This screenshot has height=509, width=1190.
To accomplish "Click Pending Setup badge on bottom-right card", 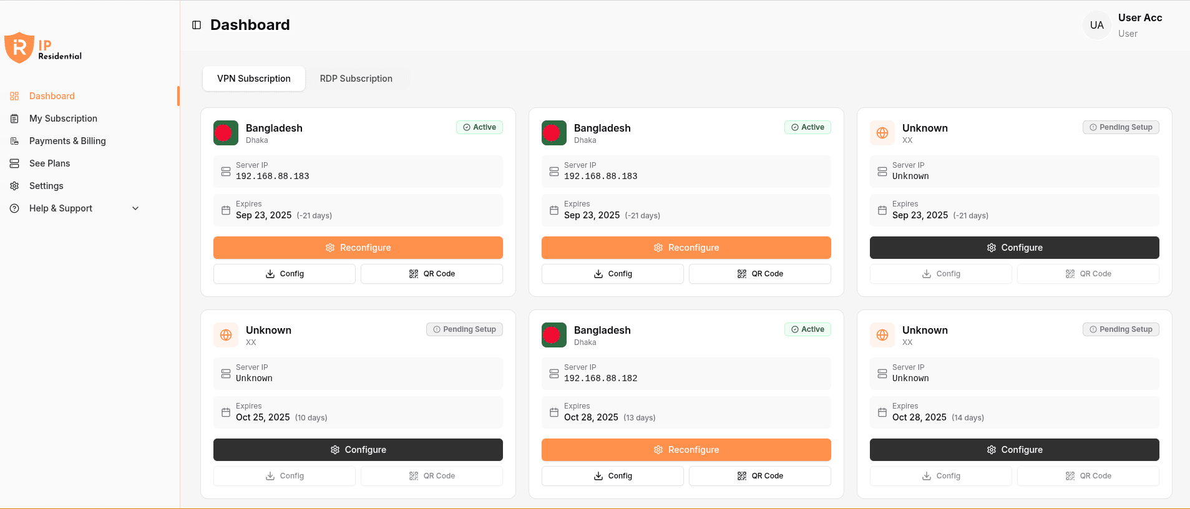I will tap(1121, 329).
